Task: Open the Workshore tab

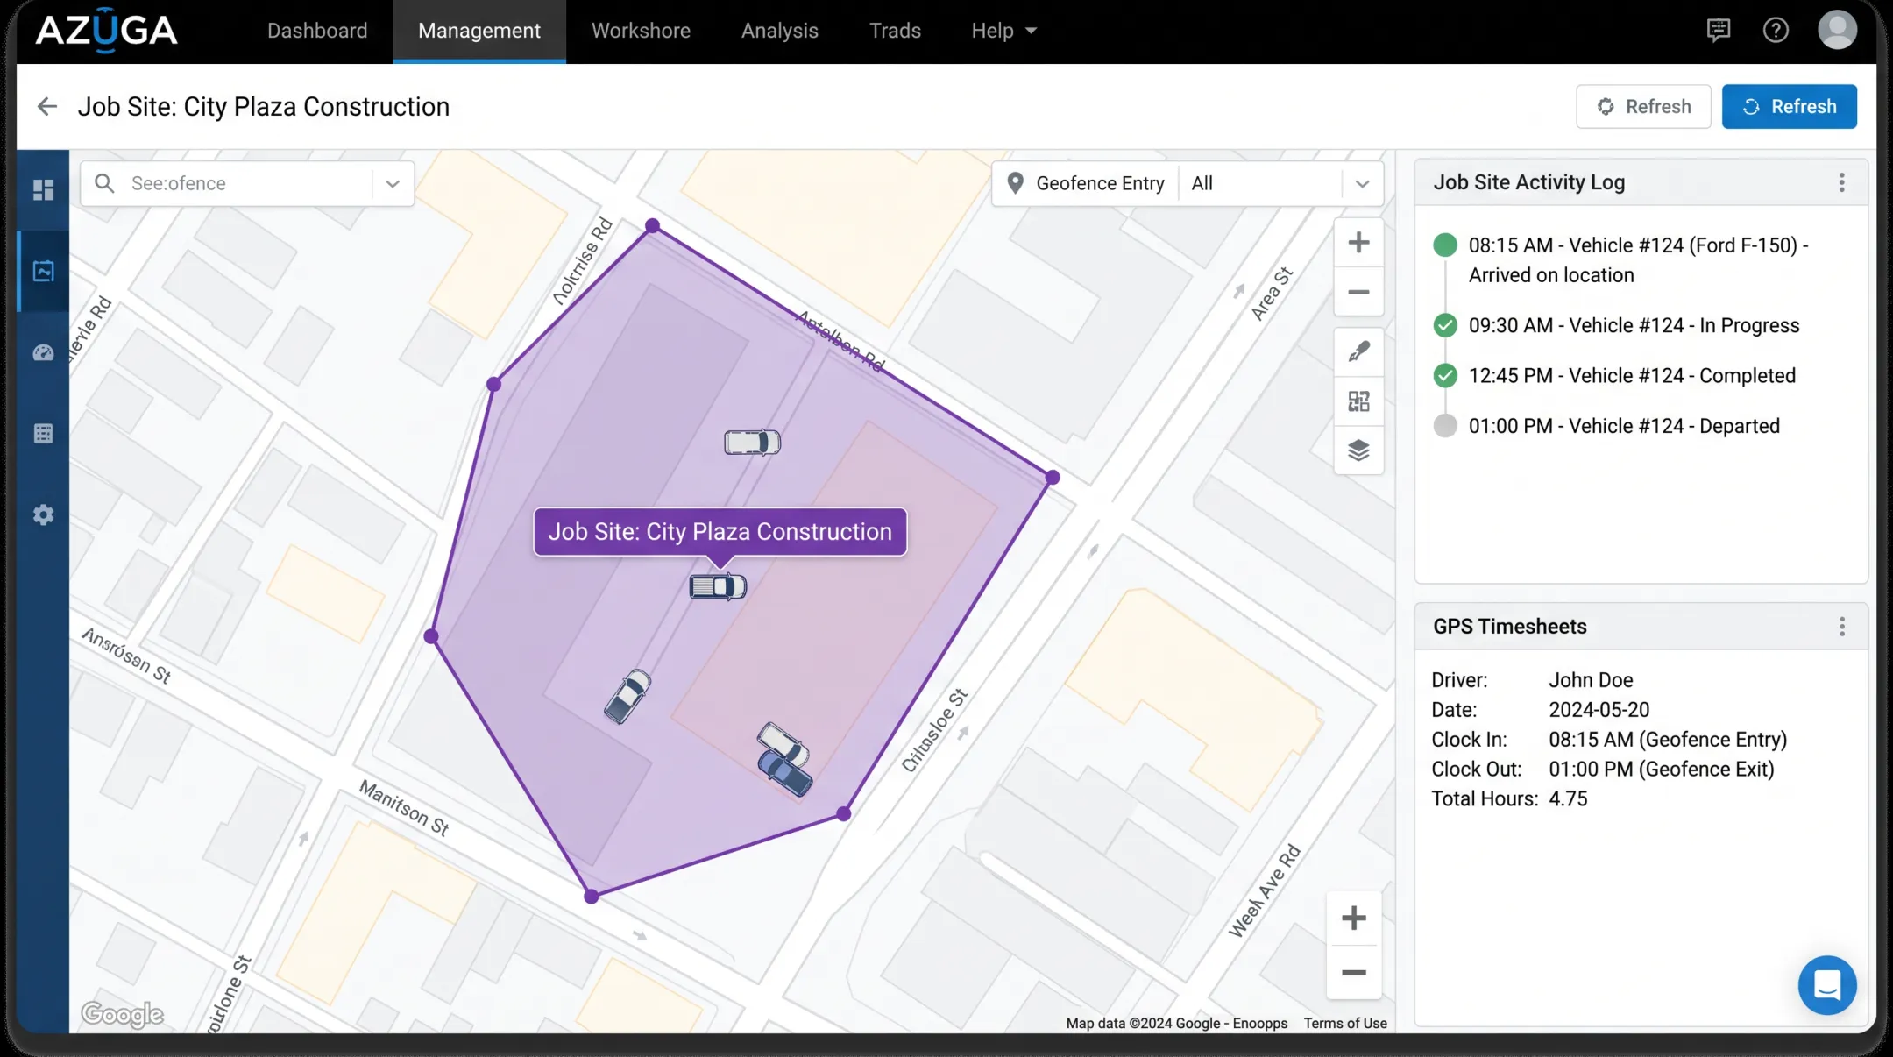Action: [x=641, y=31]
